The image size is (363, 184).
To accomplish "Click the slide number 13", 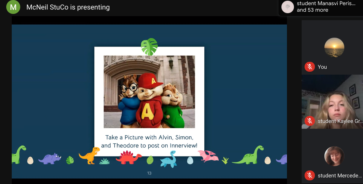I will coord(149,173).
